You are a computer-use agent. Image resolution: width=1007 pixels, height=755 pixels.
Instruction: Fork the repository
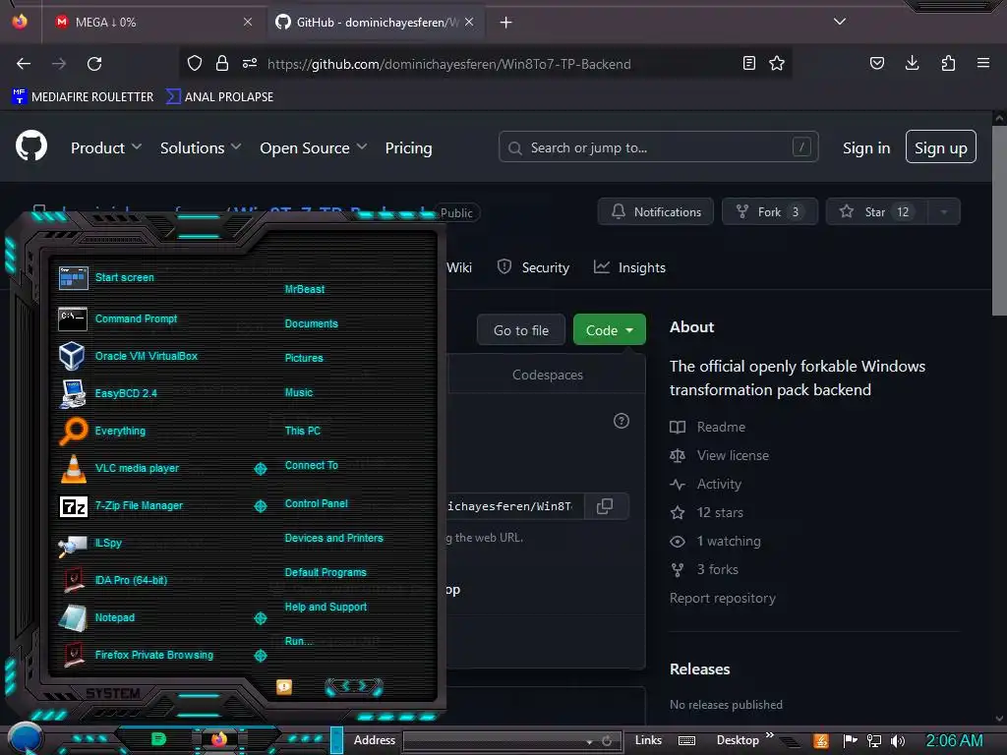coord(769,212)
